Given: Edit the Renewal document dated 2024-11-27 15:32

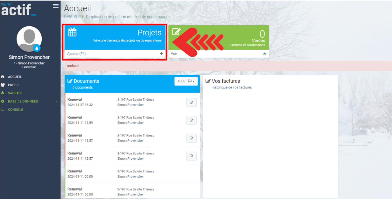Looking at the screenshot, I should 191,102.
